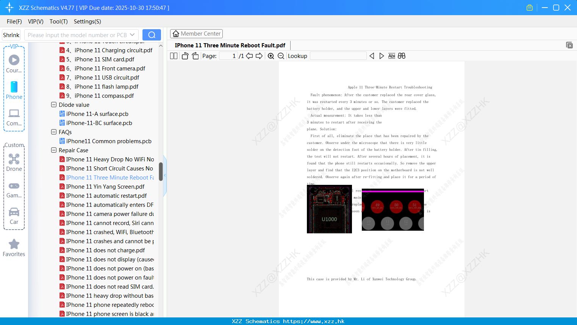Open iPhone 11-A surface.pcb
Screen dimensions: 577x325
coord(94,114)
